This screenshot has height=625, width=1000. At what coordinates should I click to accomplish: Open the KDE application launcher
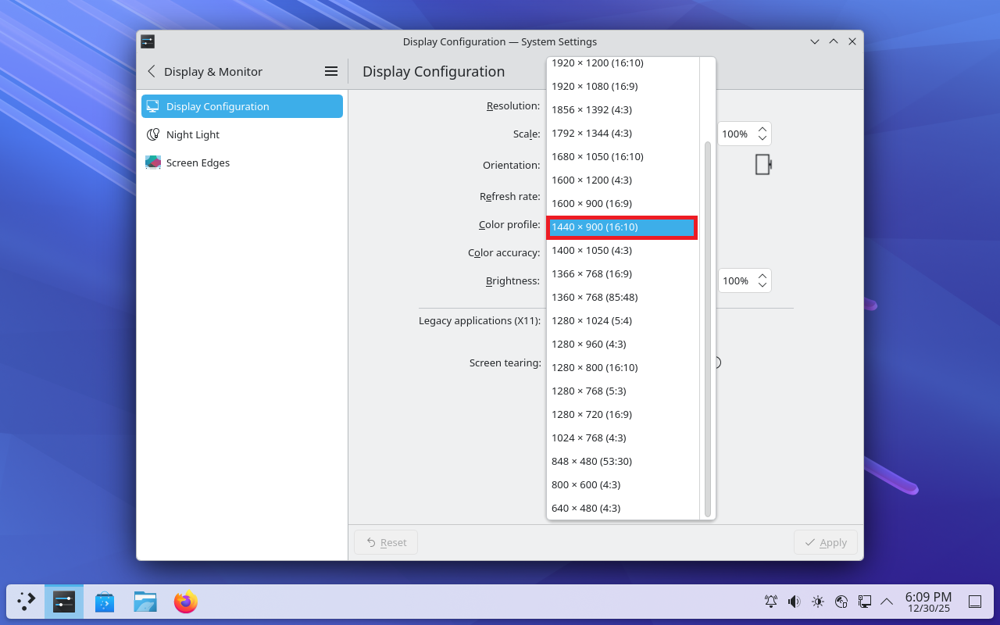27,602
